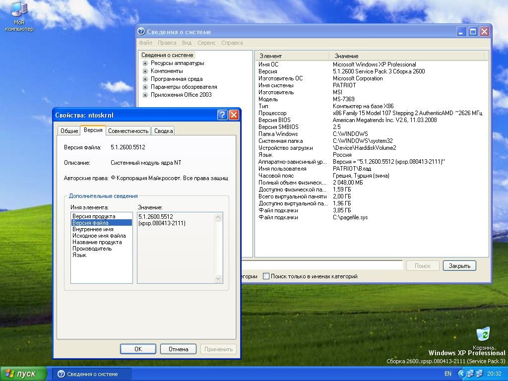Screen dimensions: 508x381
Task: Expand the Components tree node
Action: (x=145, y=71)
